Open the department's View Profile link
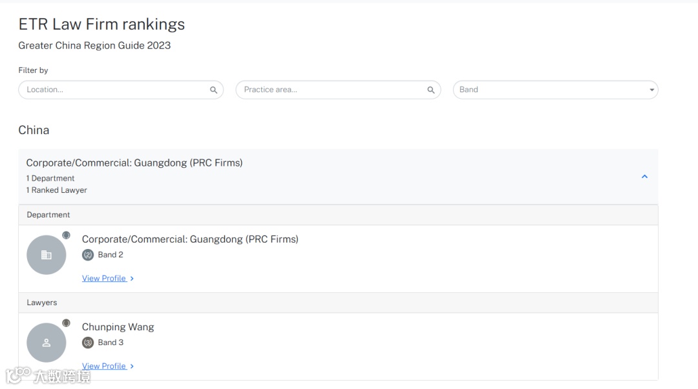698x389 pixels. pyautogui.click(x=104, y=279)
